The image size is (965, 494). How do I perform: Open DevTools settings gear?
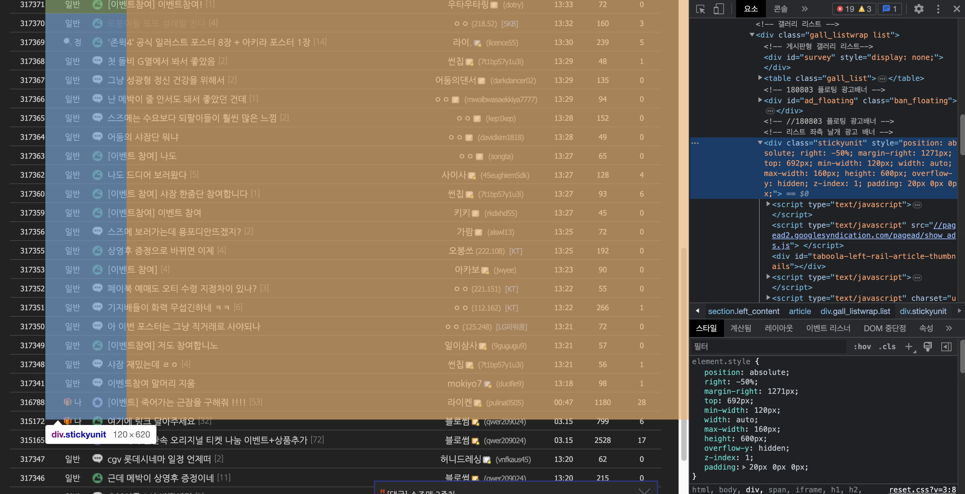(x=919, y=8)
